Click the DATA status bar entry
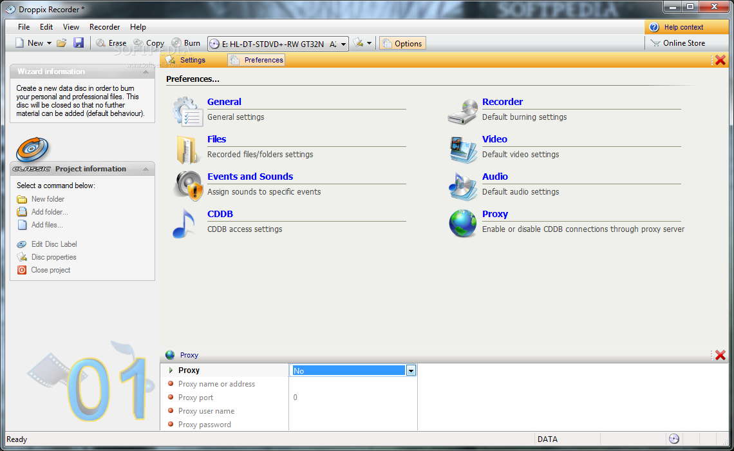 547,439
